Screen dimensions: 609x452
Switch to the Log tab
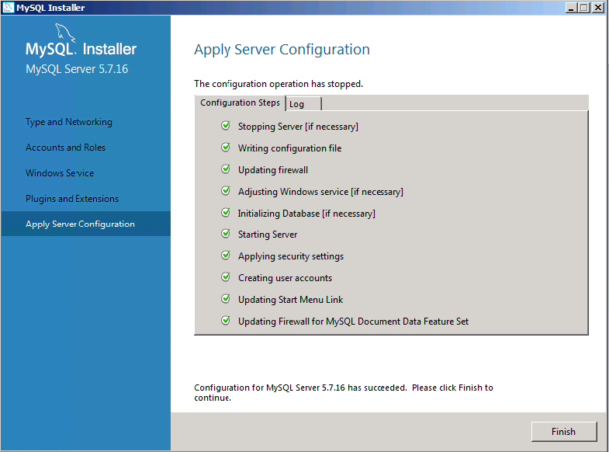[x=303, y=104]
